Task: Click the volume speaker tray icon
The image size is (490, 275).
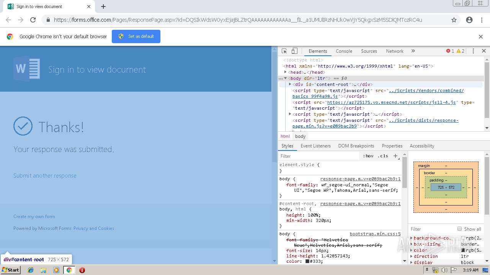Action: click(x=444, y=270)
